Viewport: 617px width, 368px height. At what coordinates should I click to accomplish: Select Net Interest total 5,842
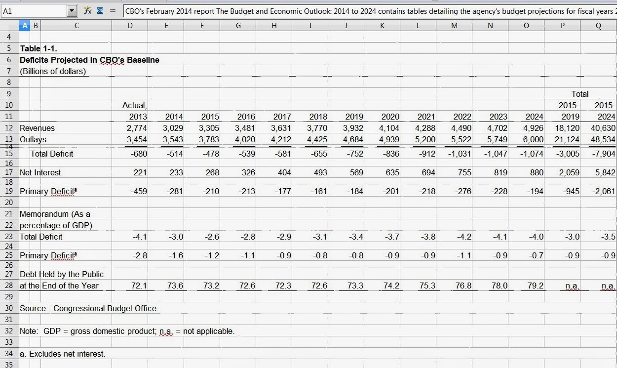coord(605,172)
